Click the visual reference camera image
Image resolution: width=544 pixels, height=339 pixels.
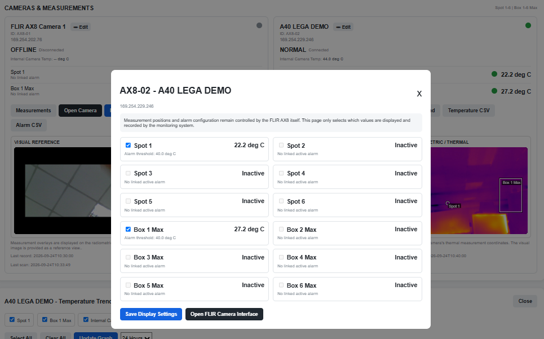point(63,191)
